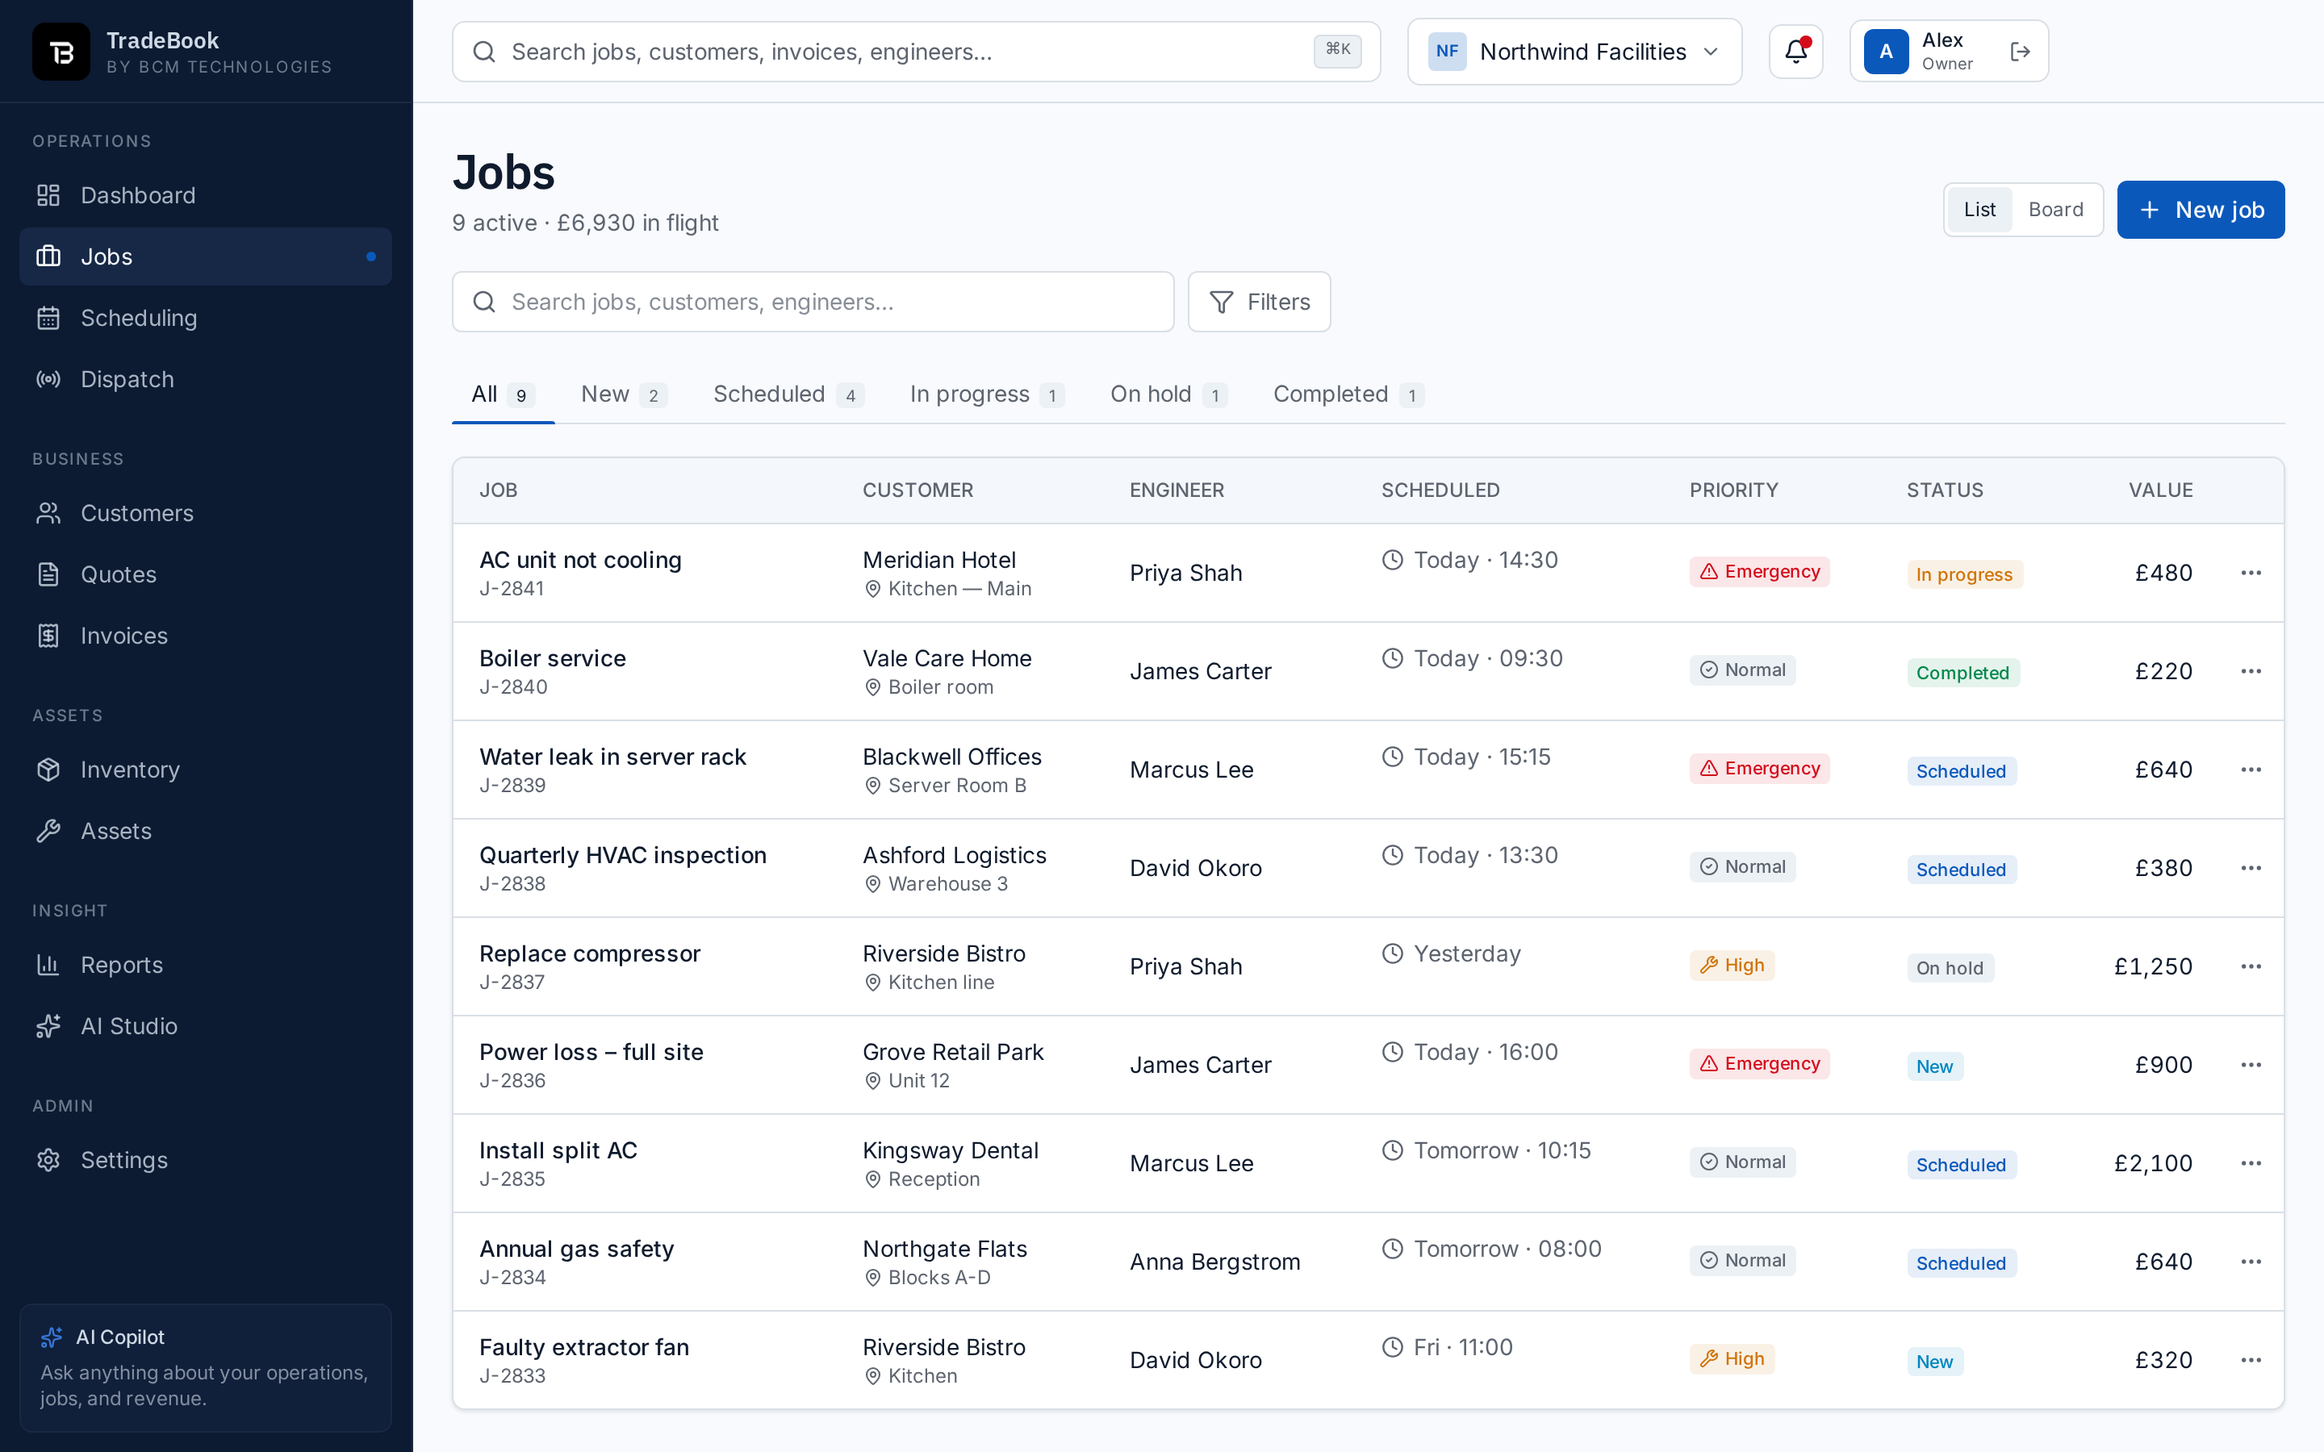The image size is (2324, 1452).
Task: Click the NF company badge
Action: [x=1447, y=52]
